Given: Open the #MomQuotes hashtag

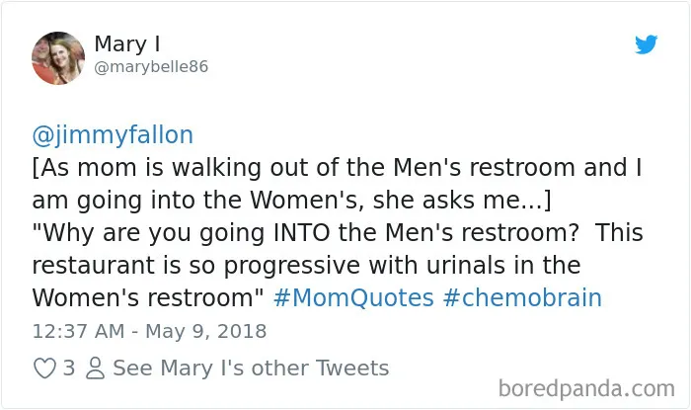Looking at the screenshot, I should point(353,297).
